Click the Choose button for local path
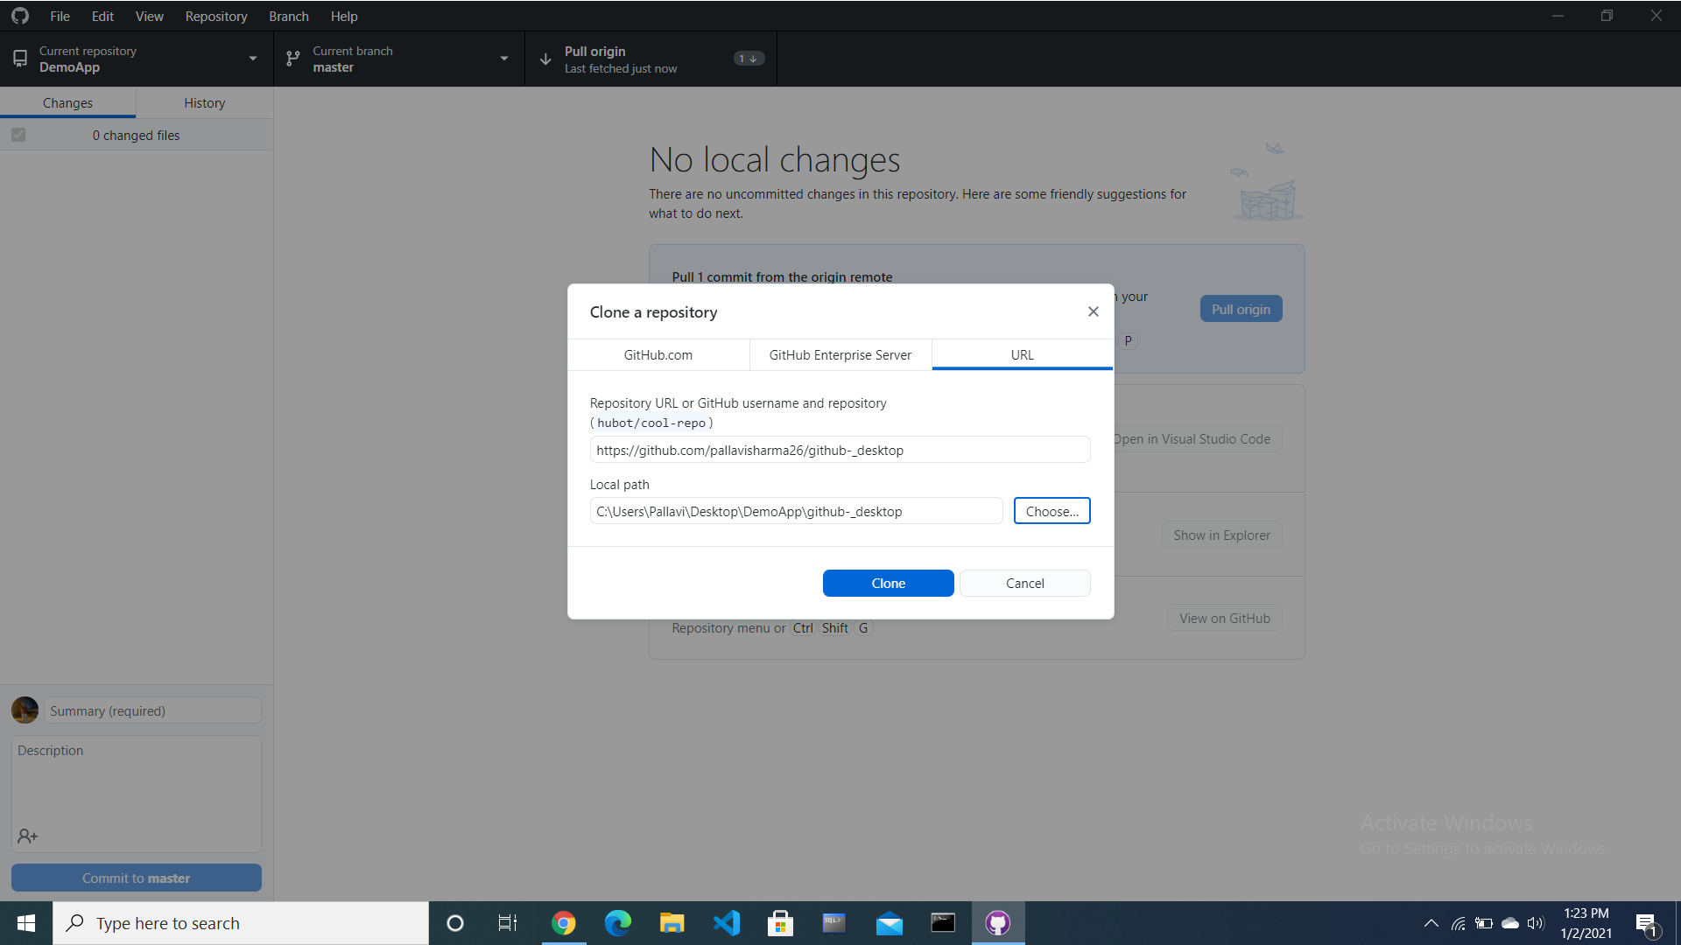Image resolution: width=1681 pixels, height=945 pixels. point(1051,511)
